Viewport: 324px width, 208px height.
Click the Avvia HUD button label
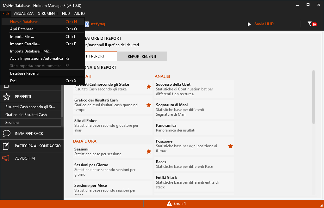pyautogui.click(x=264, y=24)
